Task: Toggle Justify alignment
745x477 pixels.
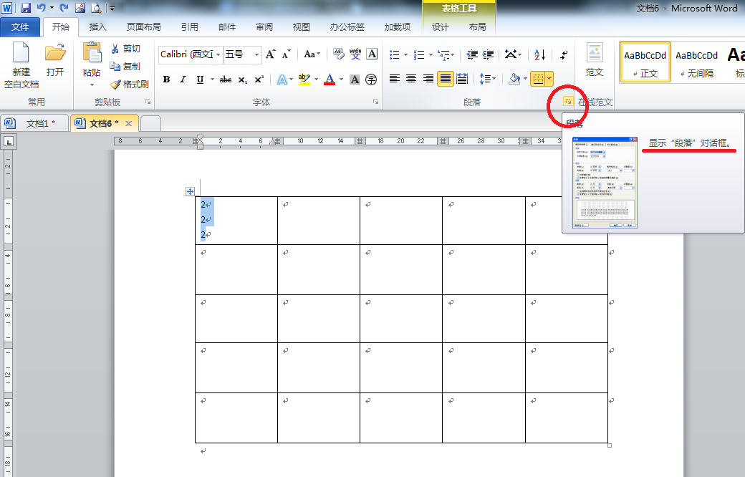Action: click(445, 78)
